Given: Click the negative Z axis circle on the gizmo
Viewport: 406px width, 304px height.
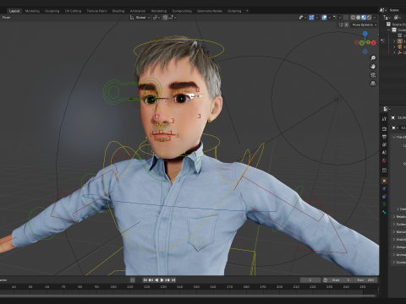Looking at the screenshot, I should click(x=365, y=52).
